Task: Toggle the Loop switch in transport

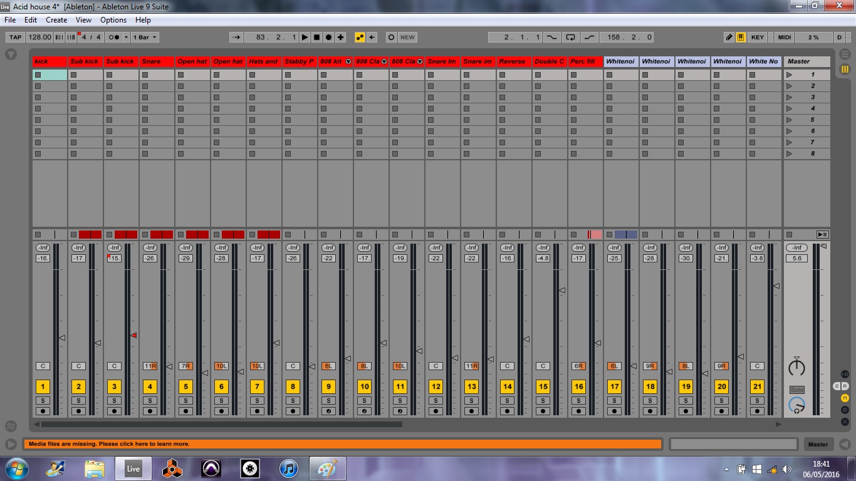Action: pyautogui.click(x=570, y=37)
